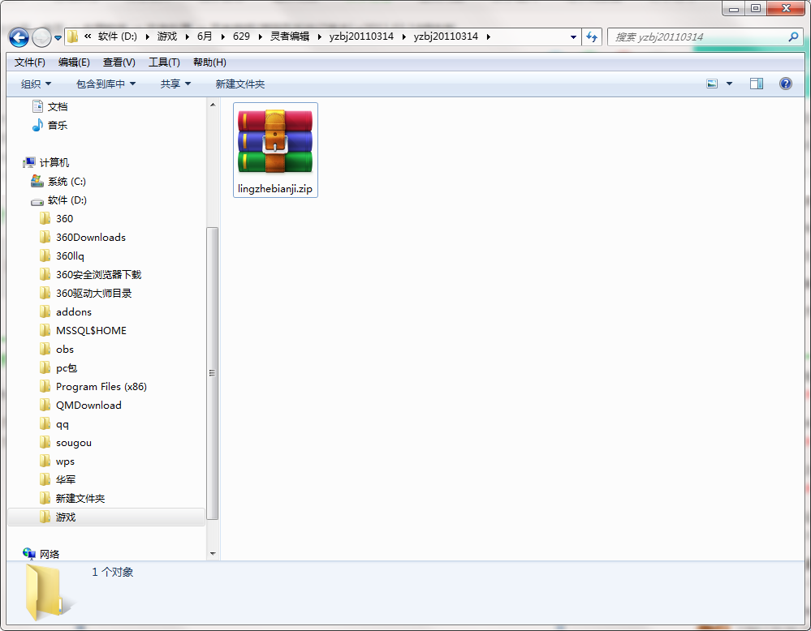This screenshot has height=631, width=811.
Task: Change view with the views icon
Action: [x=712, y=84]
